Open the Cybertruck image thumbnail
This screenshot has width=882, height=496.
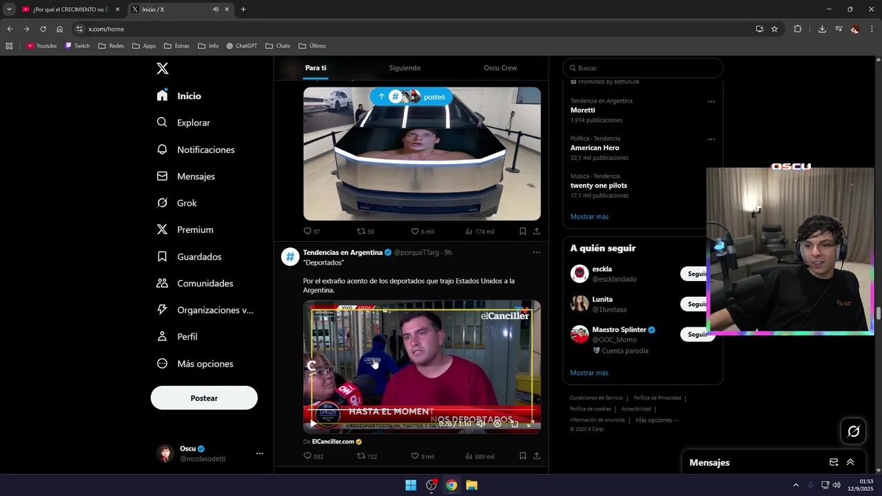pyautogui.click(x=422, y=154)
